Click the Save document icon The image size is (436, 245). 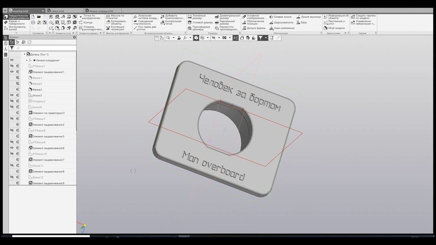45,17
